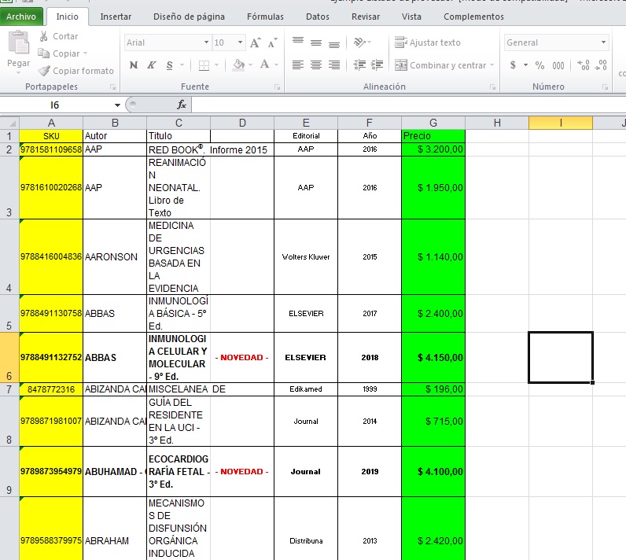Align text right
The image size is (626, 560).
[334, 65]
